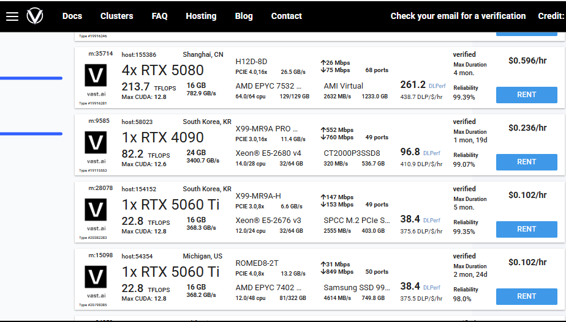
Task: Open the Docs page
Action: tap(72, 16)
